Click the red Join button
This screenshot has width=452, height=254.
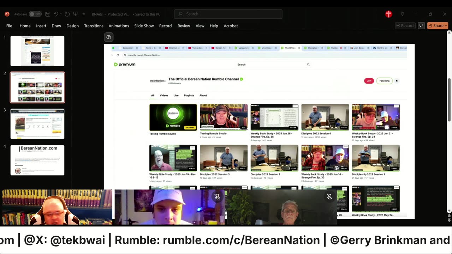tap(369, 81)
